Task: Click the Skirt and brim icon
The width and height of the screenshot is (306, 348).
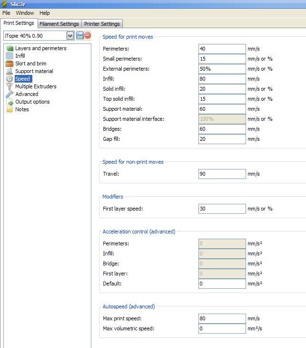Action: 10,63
